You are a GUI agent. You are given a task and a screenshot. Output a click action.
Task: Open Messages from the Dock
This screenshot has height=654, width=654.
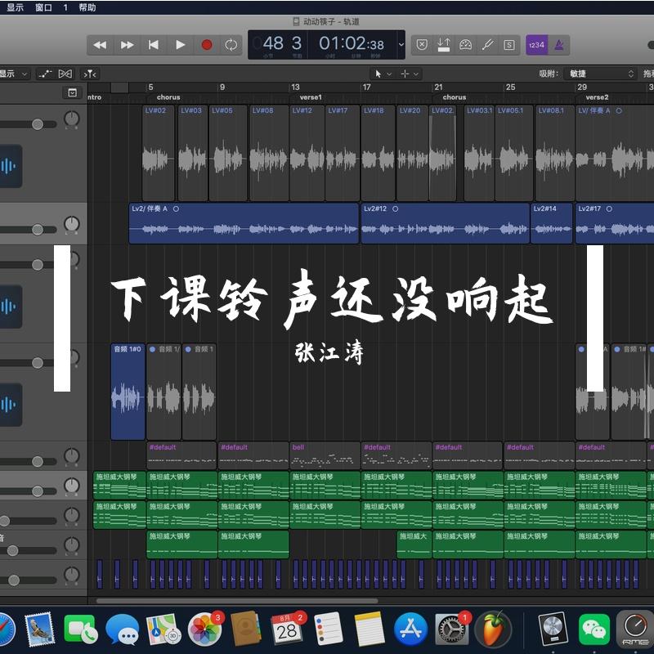(122, 629)
